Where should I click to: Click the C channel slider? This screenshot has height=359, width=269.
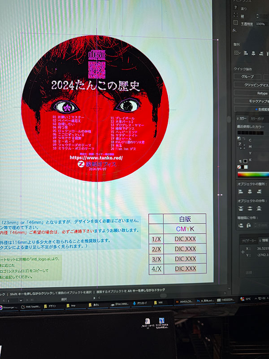click(262, 140)
